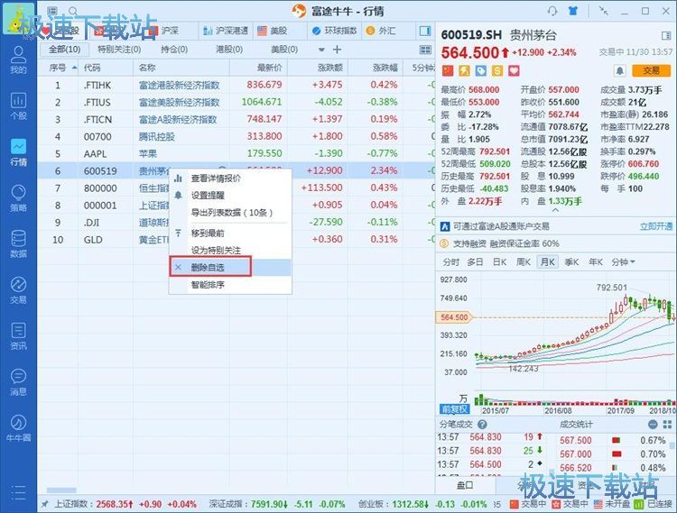This screenshot has height=513, width=677.
Task: Open the bottom sidebar menu list icon
Action: (x=18, y=492)
